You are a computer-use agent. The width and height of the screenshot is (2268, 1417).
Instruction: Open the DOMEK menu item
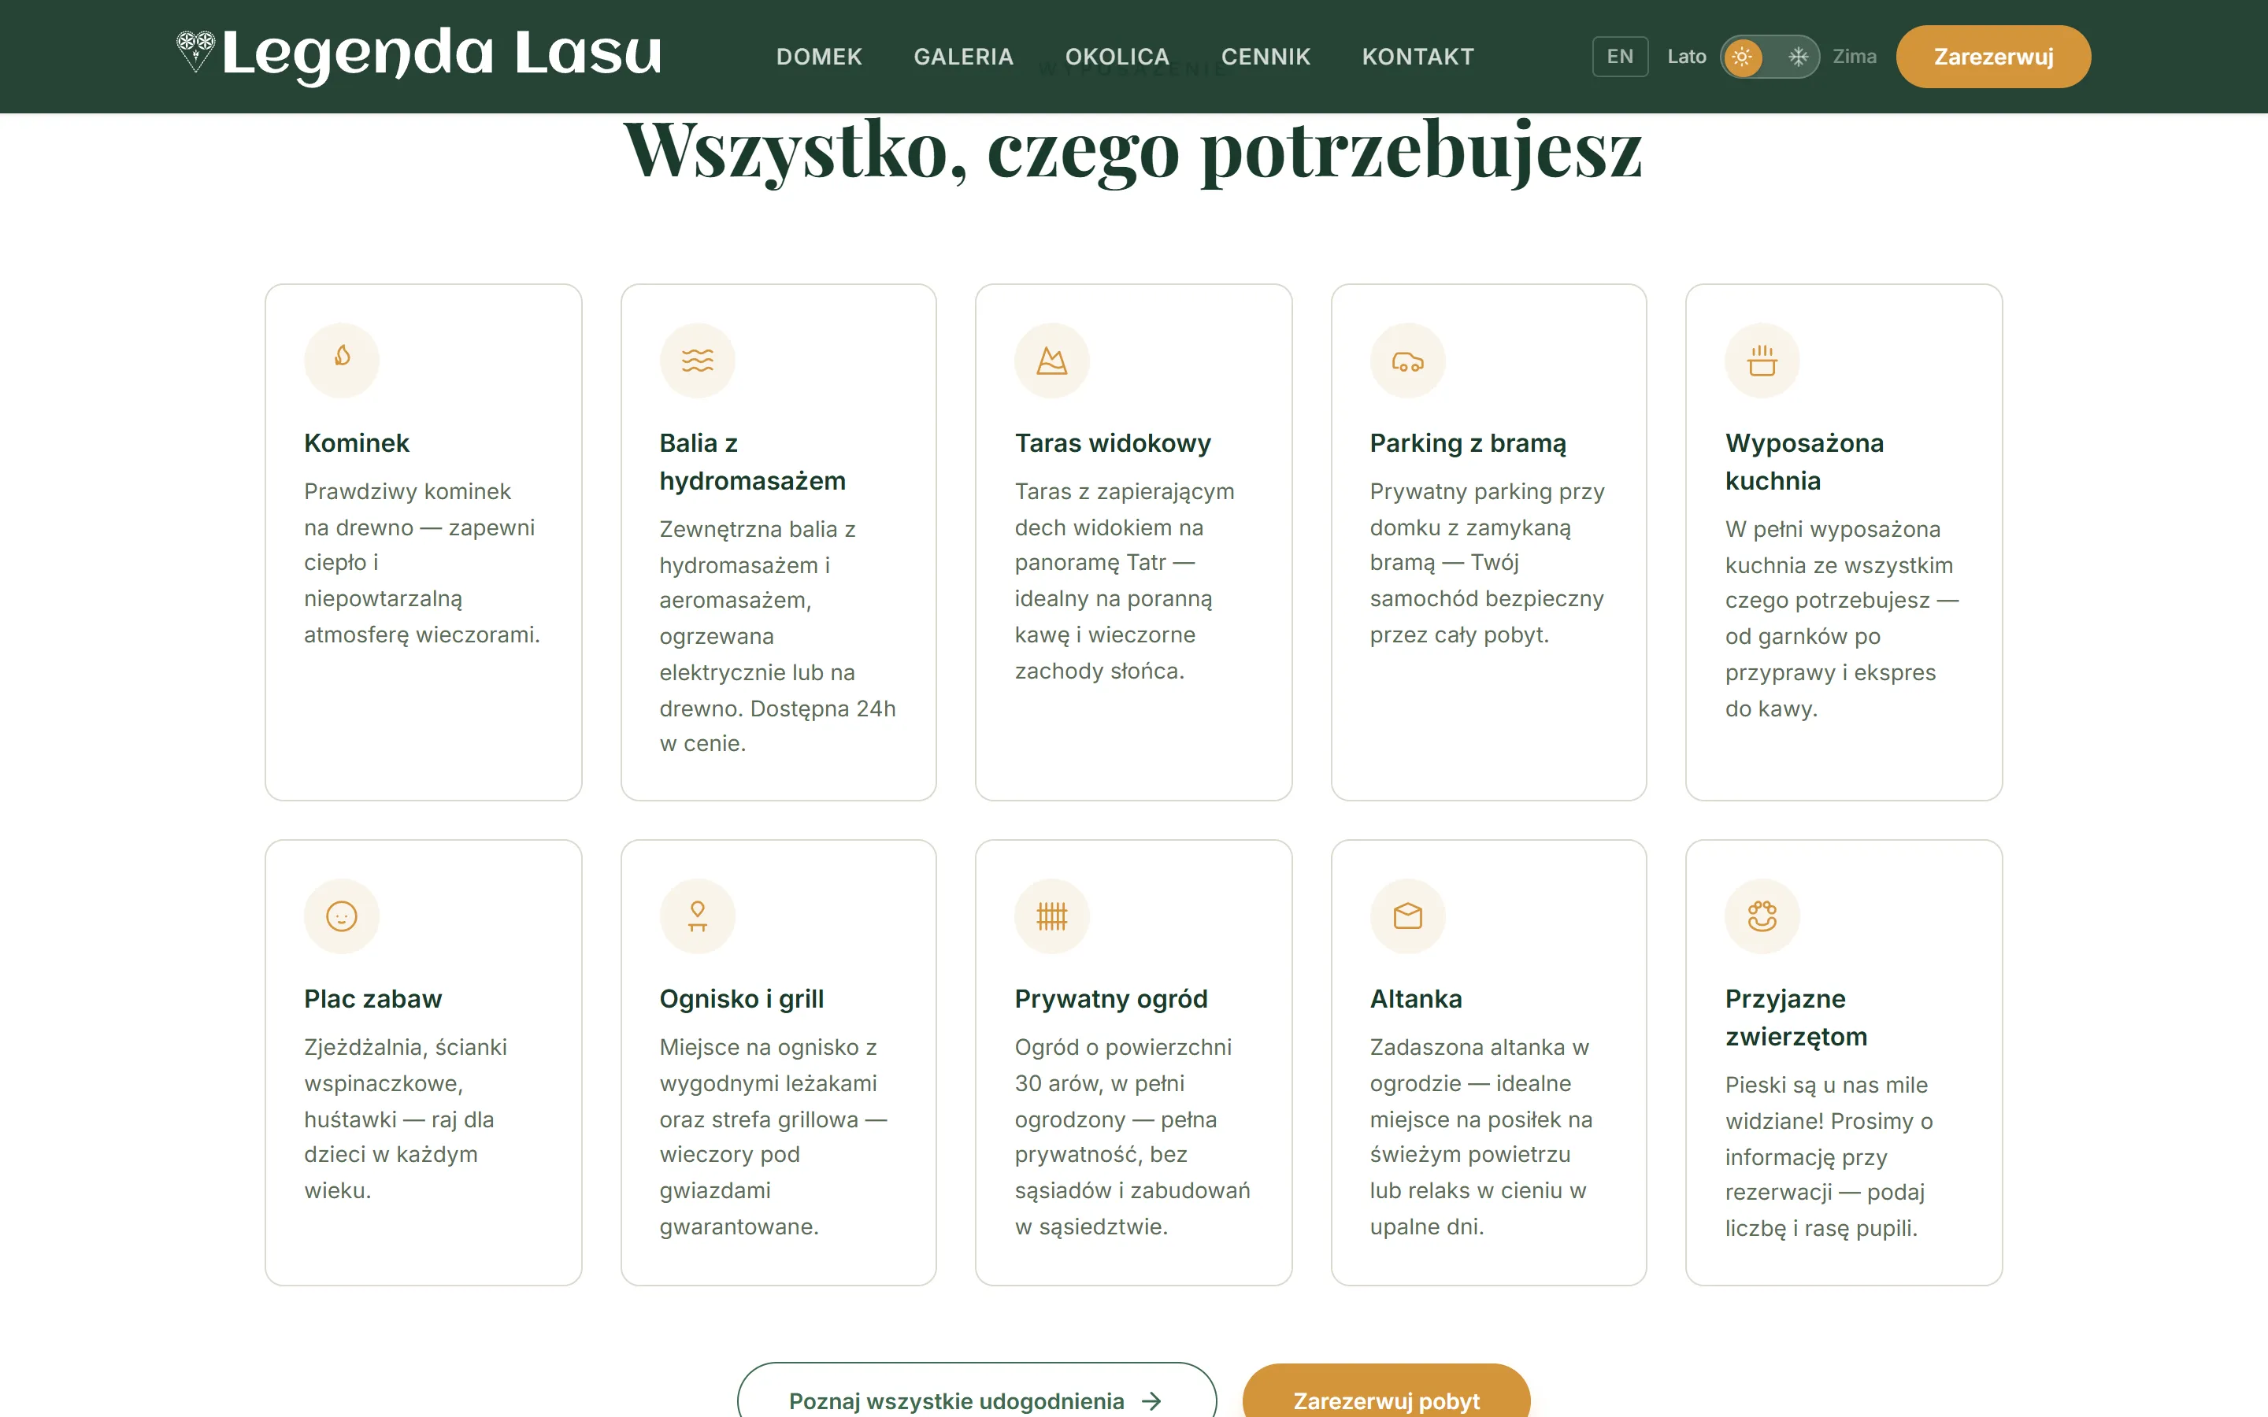point(819,56)
